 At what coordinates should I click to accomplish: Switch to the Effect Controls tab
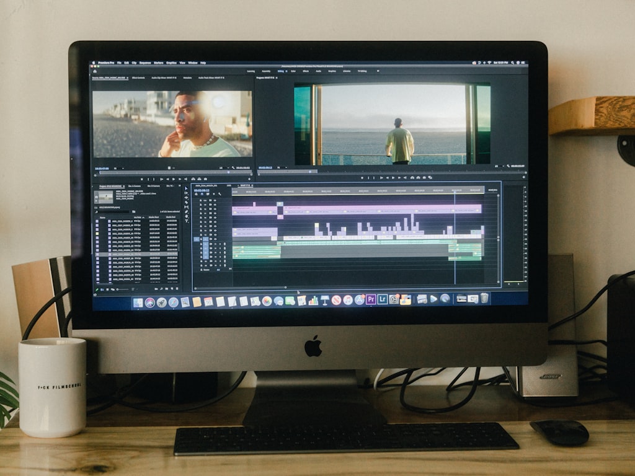coord(138,77)
